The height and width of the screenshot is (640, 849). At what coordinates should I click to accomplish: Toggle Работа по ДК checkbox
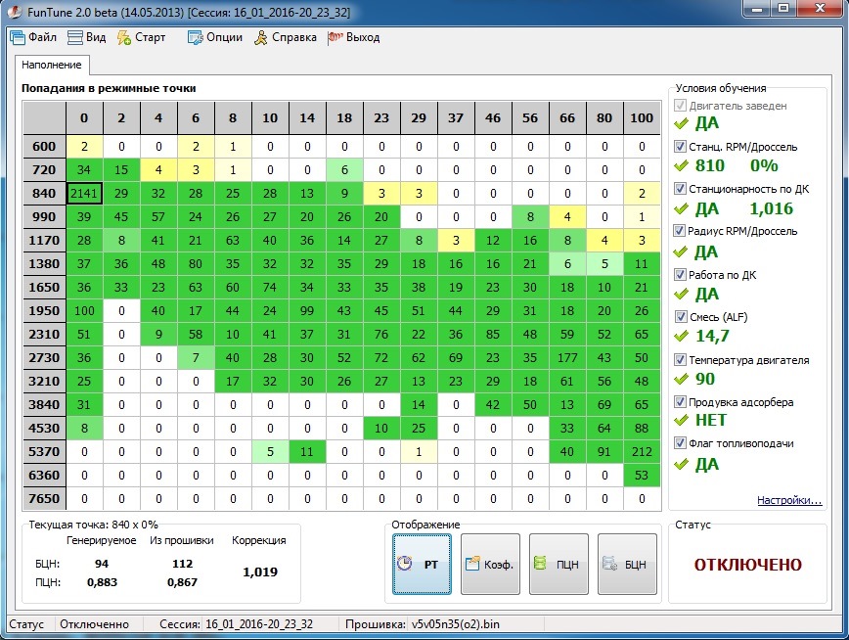pos(680,274)
